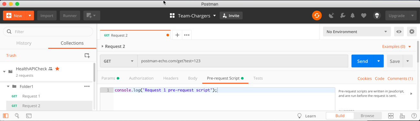The image size is (420, 121).
Task: Open the Postman Console icon
Action: [x=29, y=116]
